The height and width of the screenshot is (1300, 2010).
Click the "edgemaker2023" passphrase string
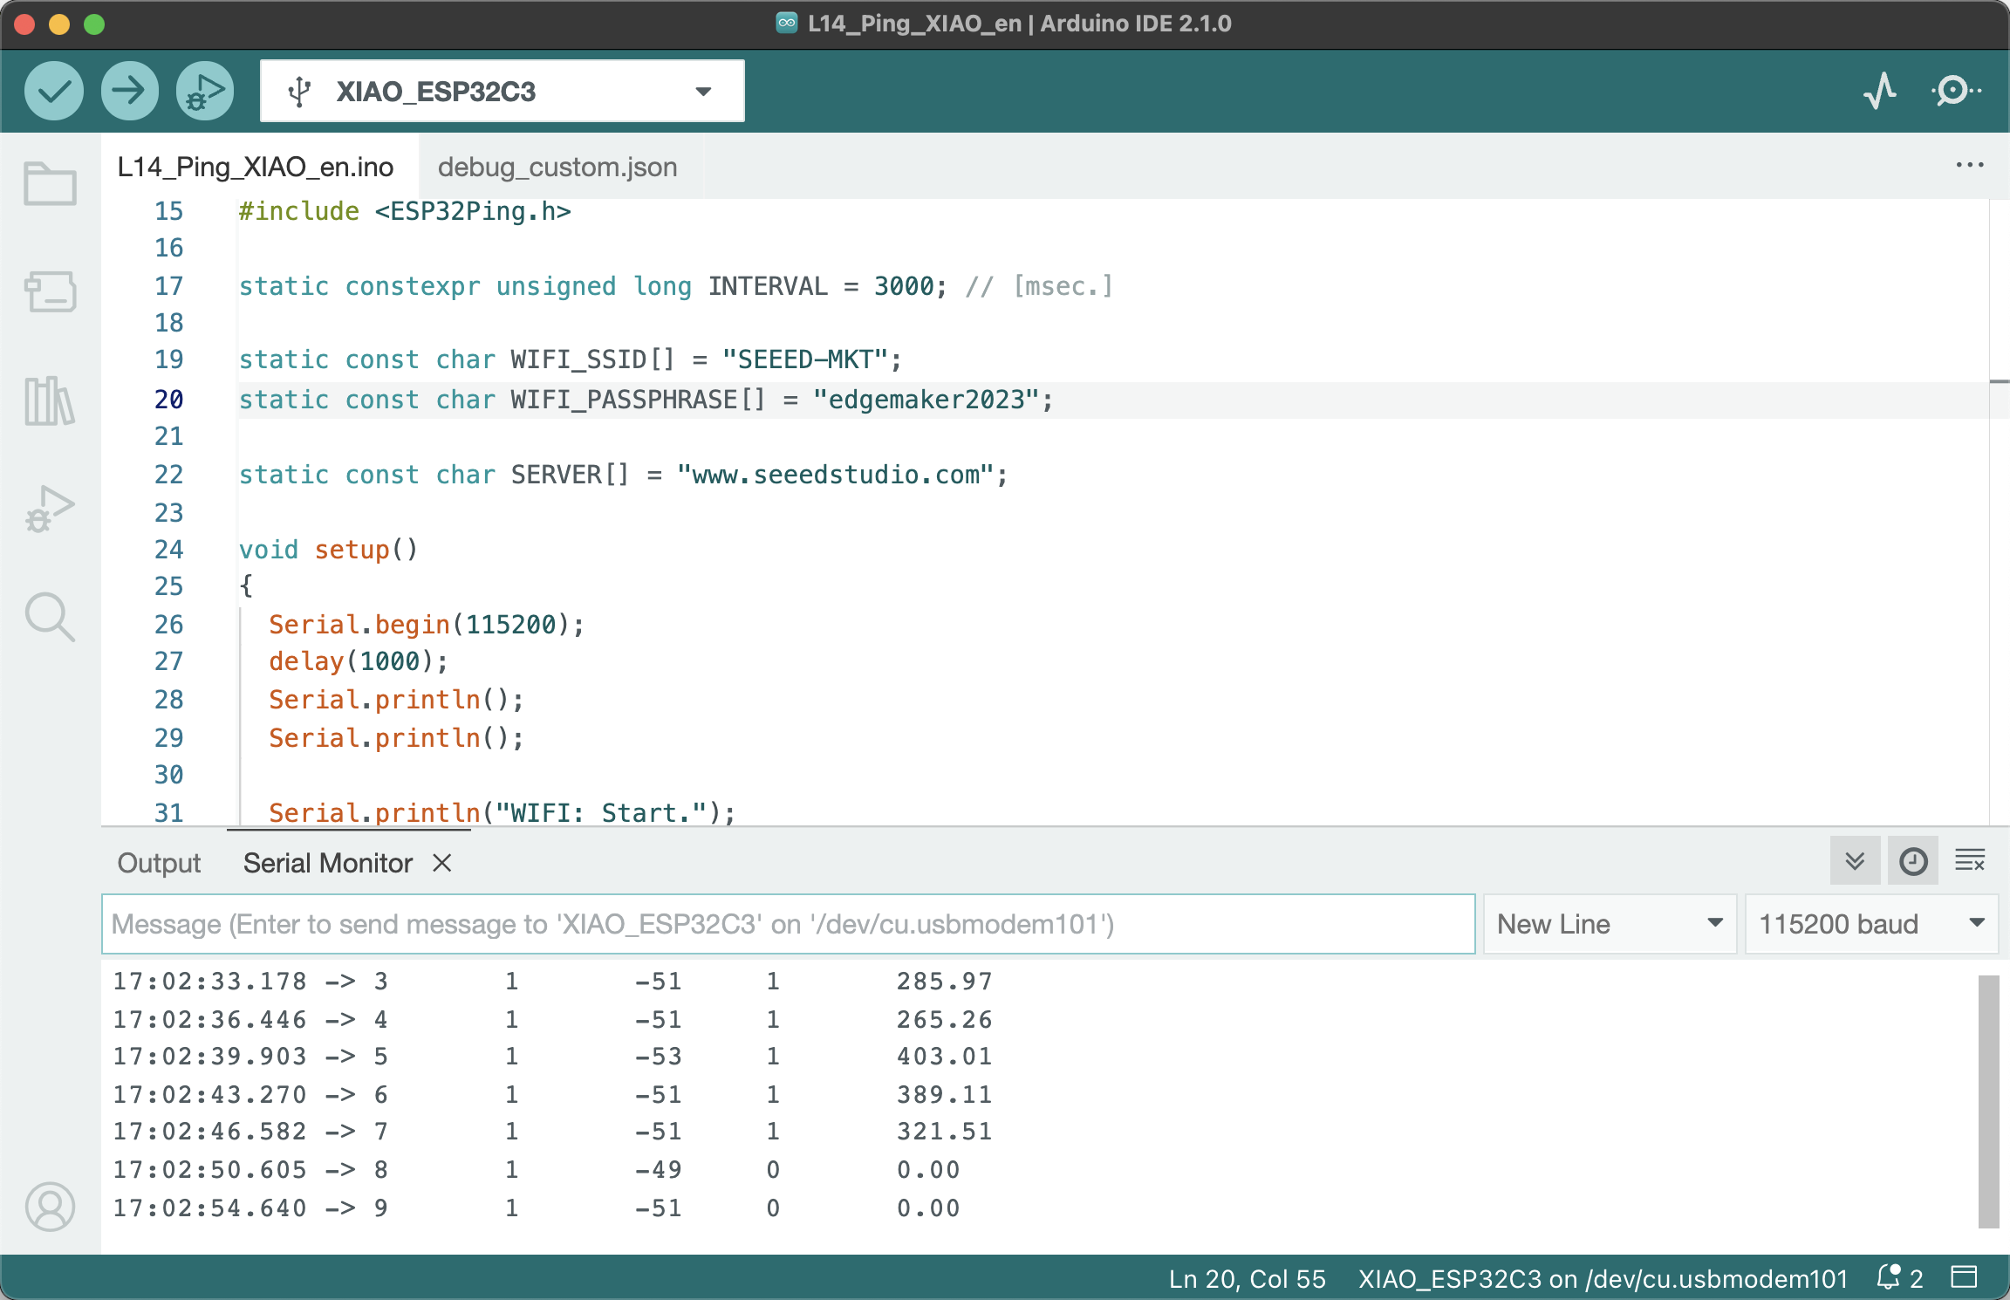(x=926, y=400)
